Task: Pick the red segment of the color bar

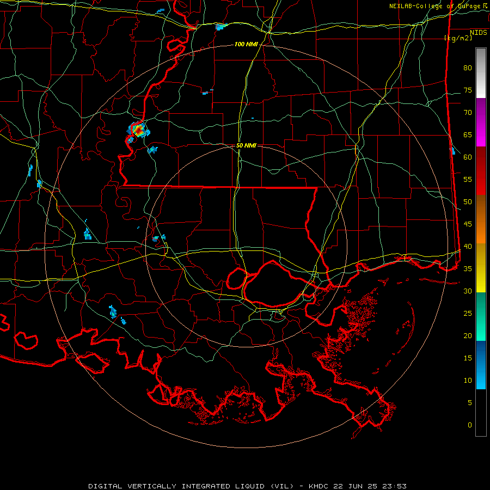Action: pyautogui.click(x=481, y=170)
